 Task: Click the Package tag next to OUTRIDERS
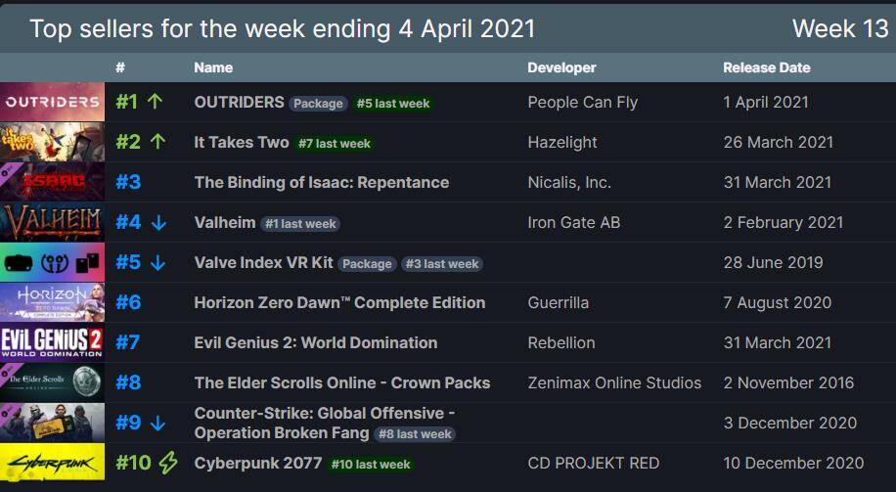pos(318,104)
